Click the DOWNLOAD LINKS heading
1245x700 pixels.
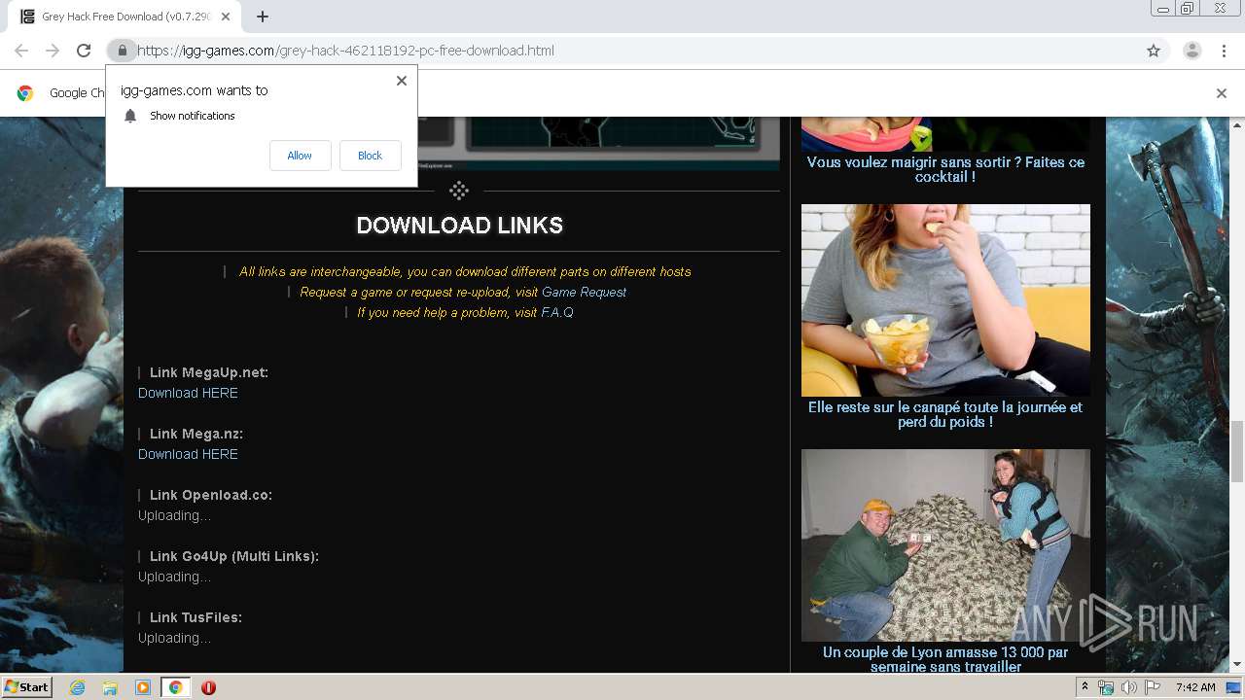point(459,226)
